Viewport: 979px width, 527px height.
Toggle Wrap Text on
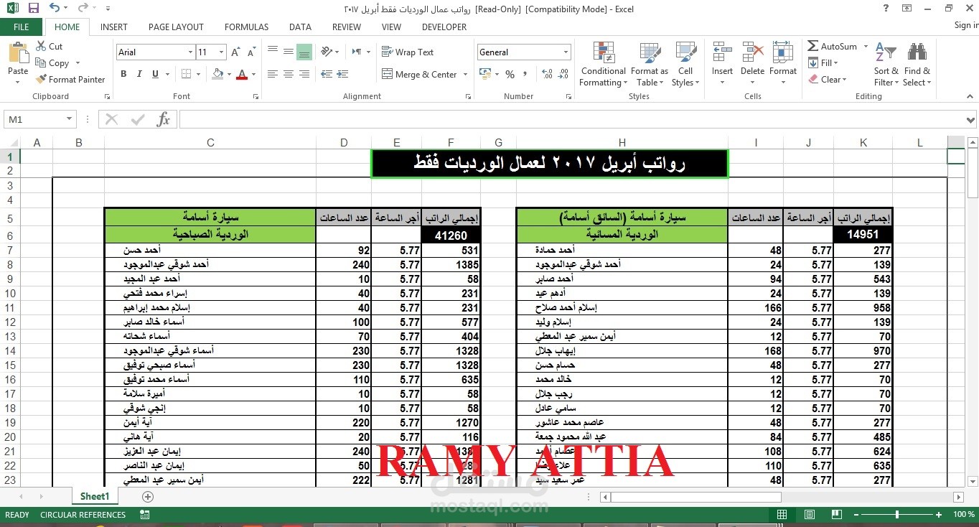click(408, 52)
